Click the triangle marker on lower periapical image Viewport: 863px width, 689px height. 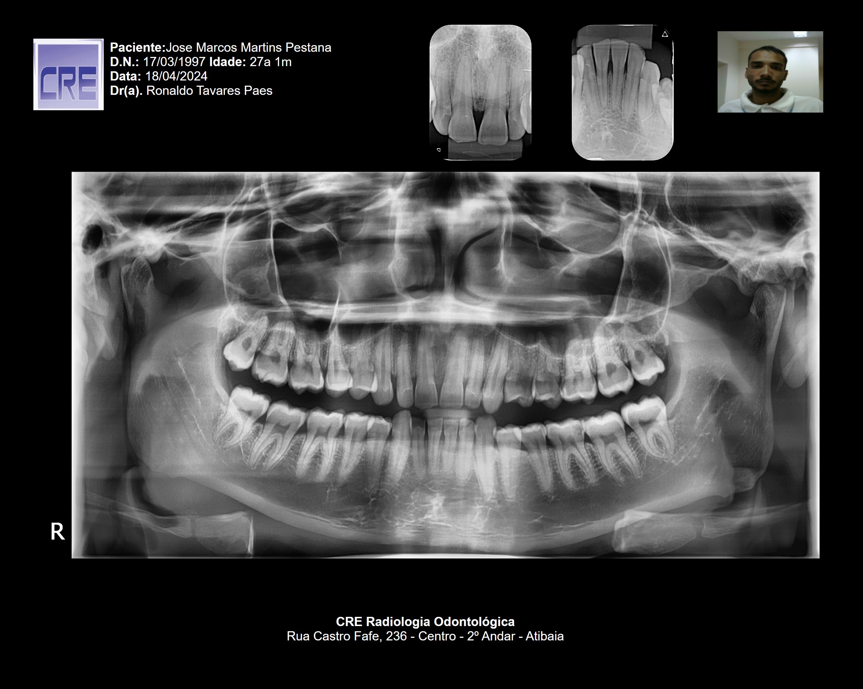click(665, 34)
